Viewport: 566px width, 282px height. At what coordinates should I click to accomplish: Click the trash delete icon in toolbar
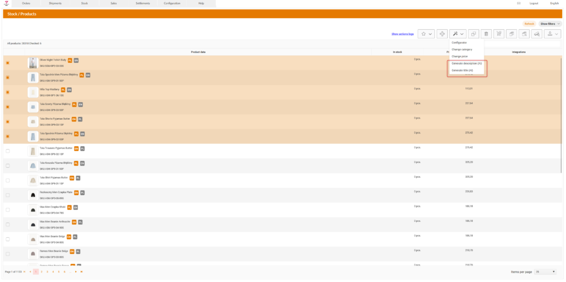point(486,34)
